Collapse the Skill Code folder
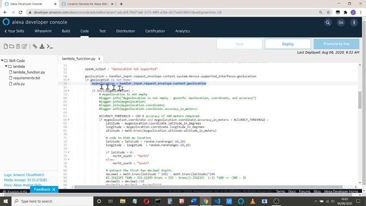 click(x=2, y=61)
